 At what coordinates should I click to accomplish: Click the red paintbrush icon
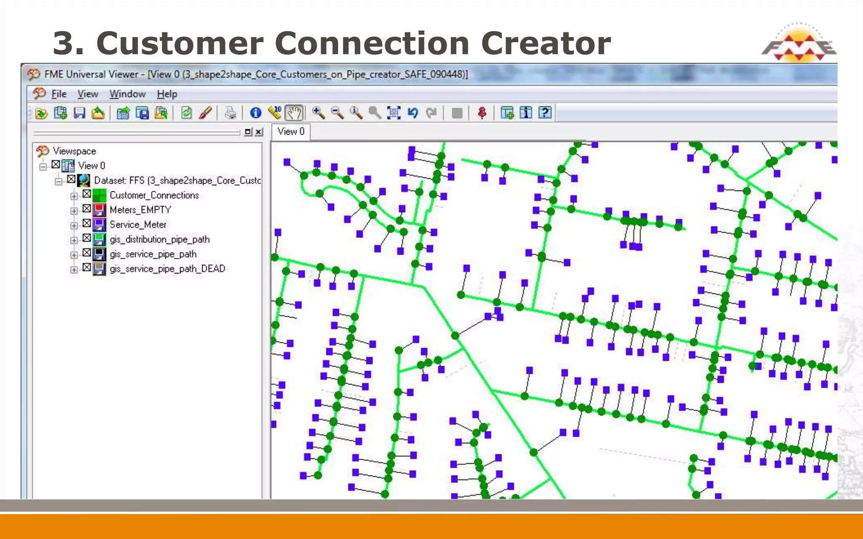coord(205,113)
